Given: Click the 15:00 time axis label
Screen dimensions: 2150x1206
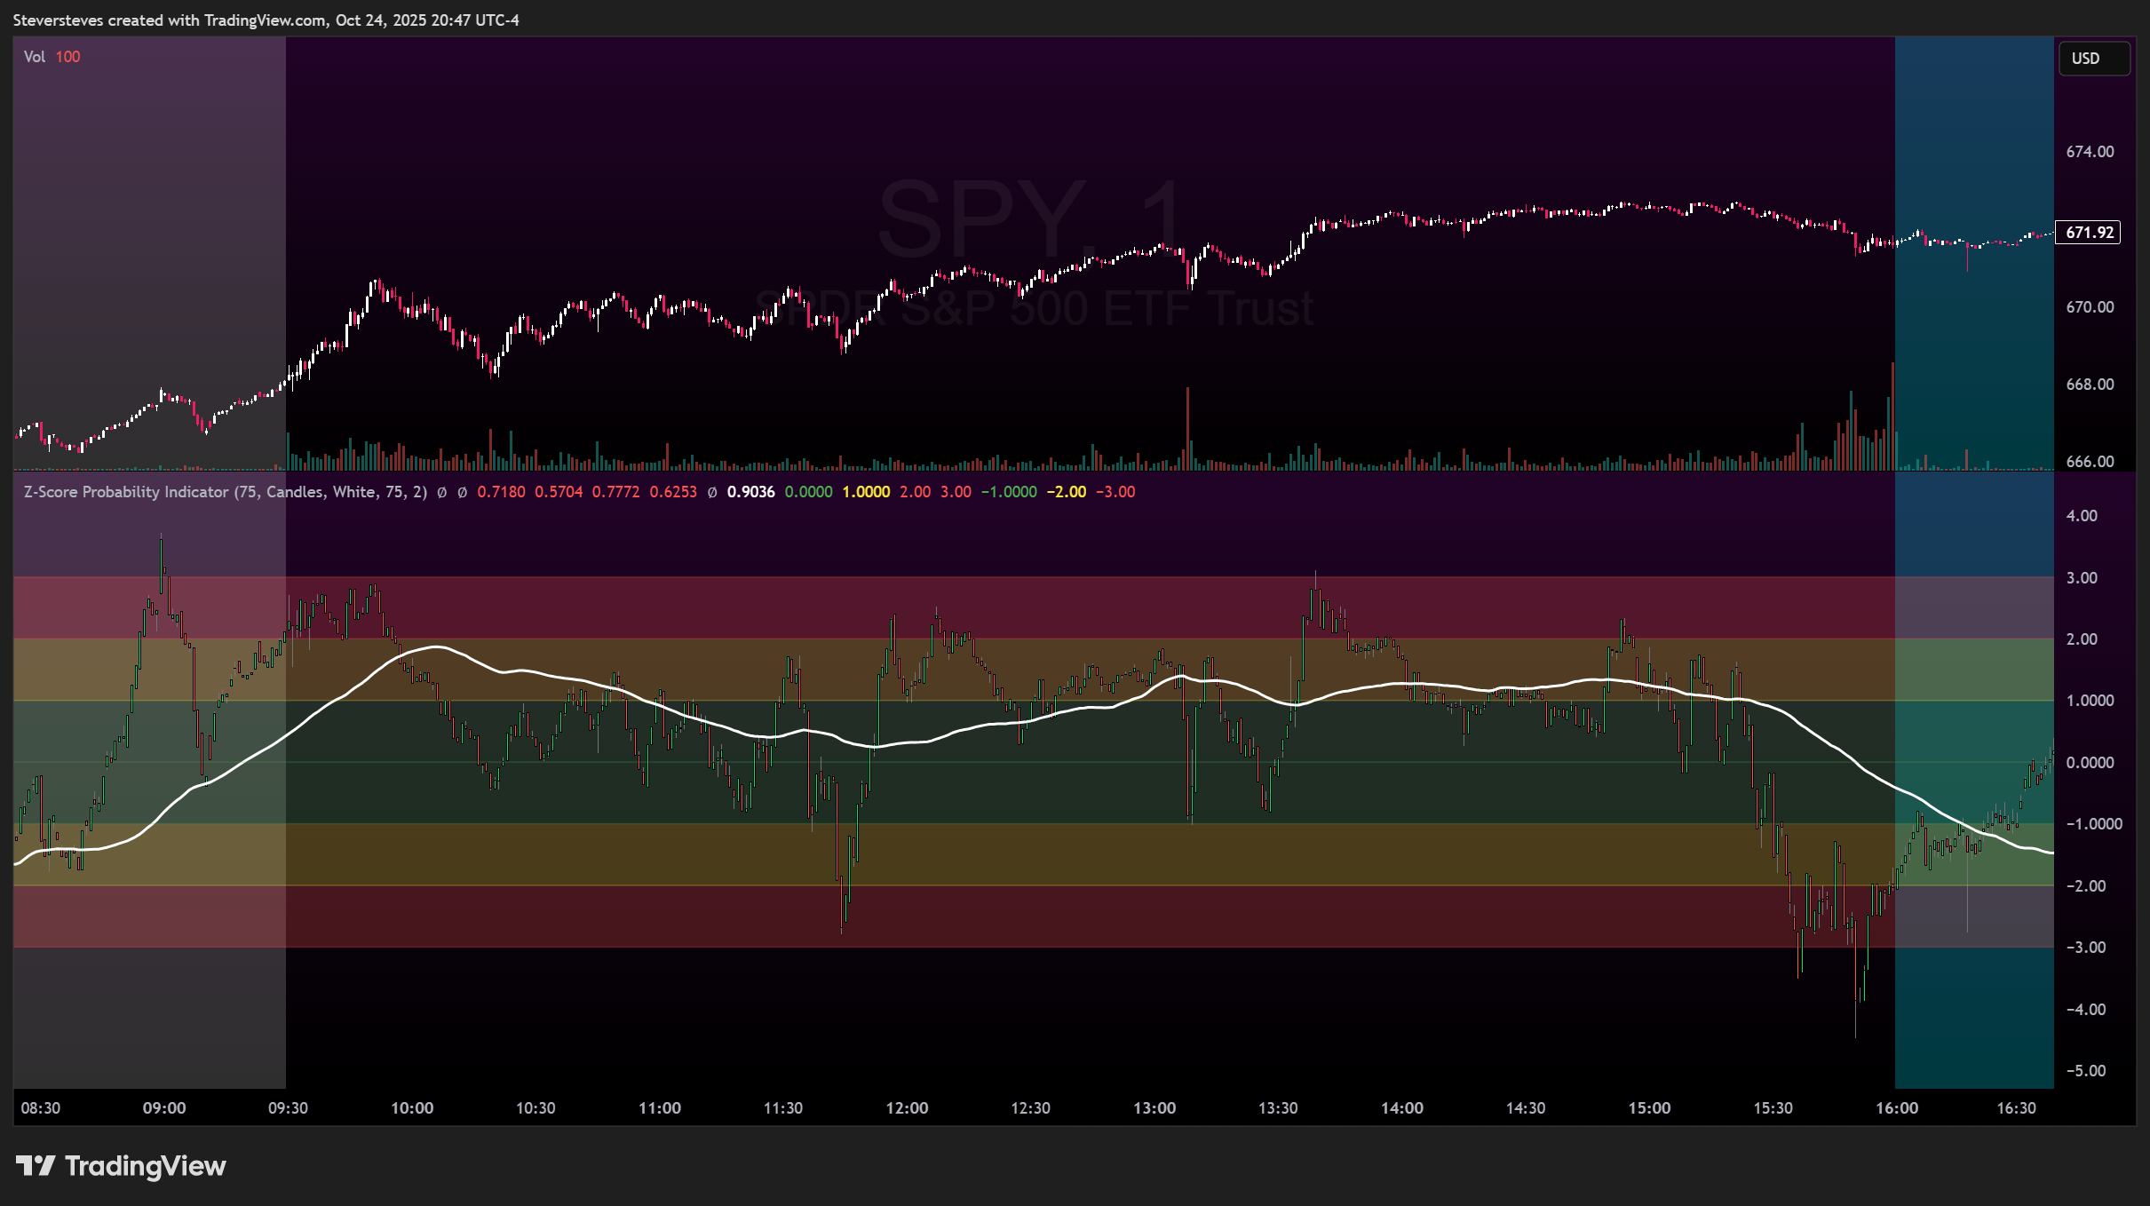Looking at the screenshot, I should [x=1649, y=1108].
